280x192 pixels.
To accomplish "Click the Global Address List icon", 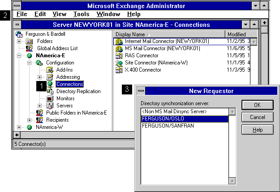I will point(29,48).
